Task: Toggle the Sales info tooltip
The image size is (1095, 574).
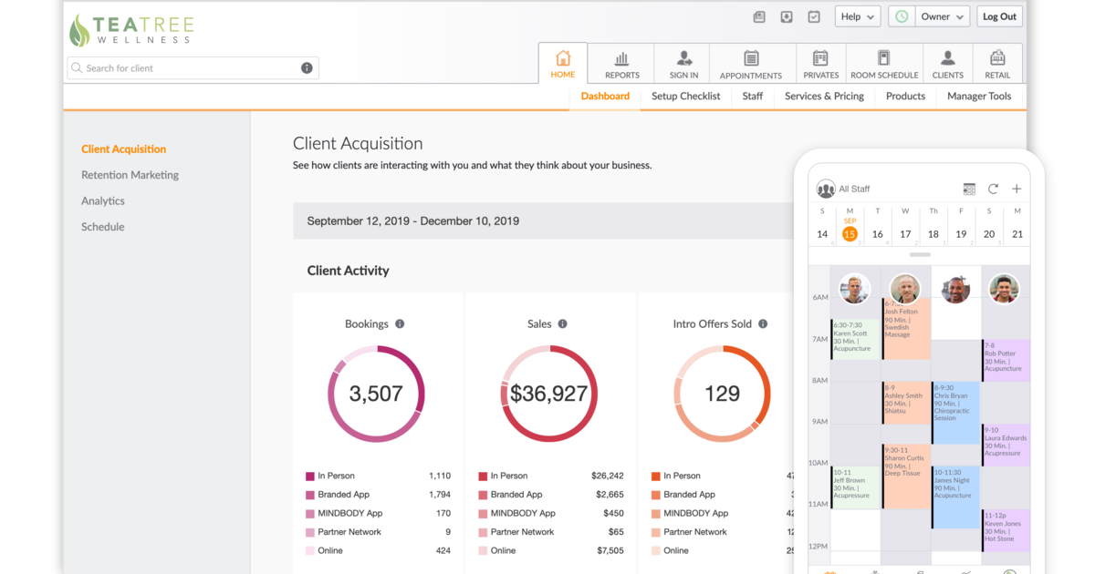Action: point(563,323)
